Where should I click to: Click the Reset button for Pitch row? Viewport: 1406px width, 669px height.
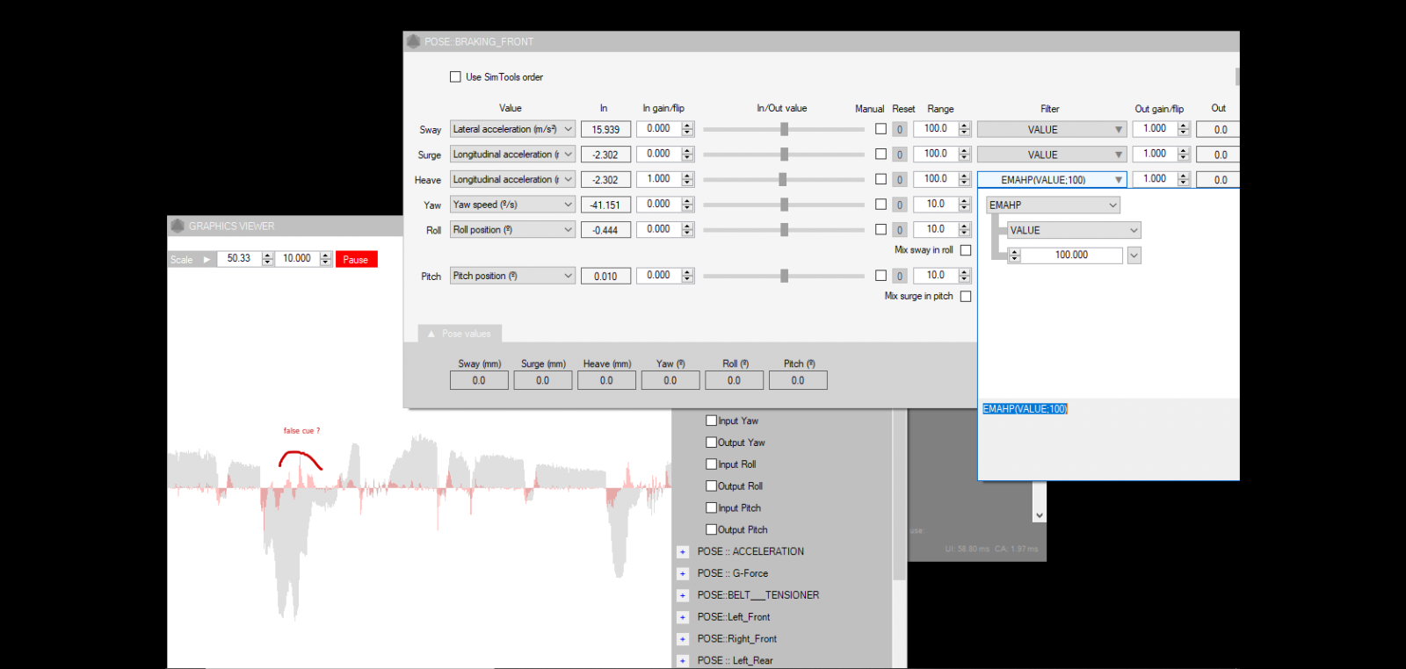[899, 277]
